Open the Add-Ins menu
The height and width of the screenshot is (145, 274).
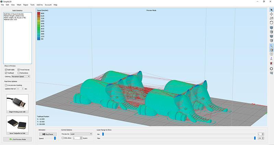(39, 5)
